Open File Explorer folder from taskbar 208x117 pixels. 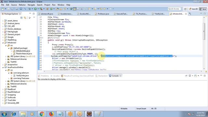(x=23, y=114)
